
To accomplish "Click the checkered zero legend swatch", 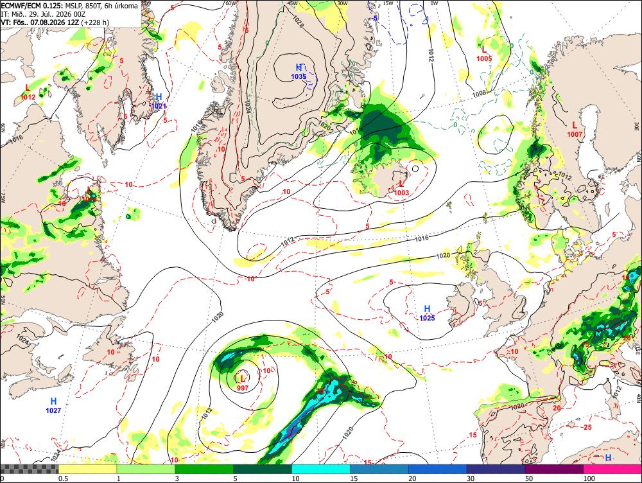I will (x=29, y=469).
